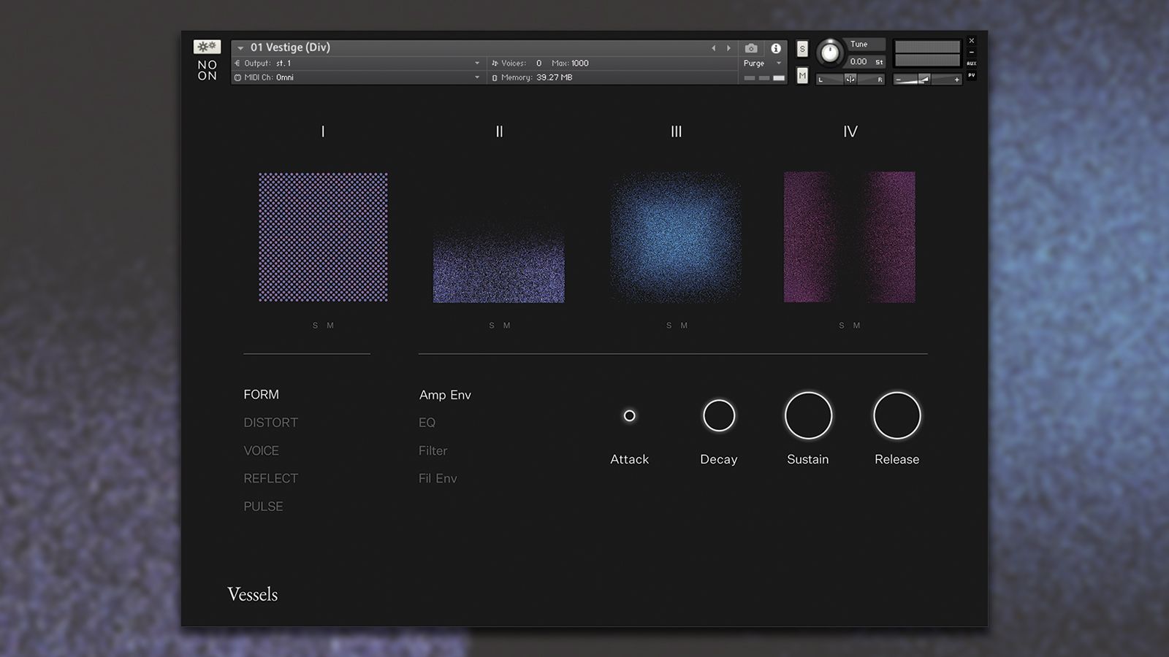Go to the next preset arrow

tap(728, 48)
